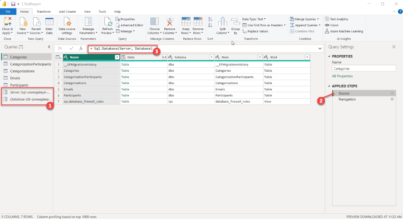Collapse the Queries pane
Viewport: 403px width, 219px height.
coord(49,47)
